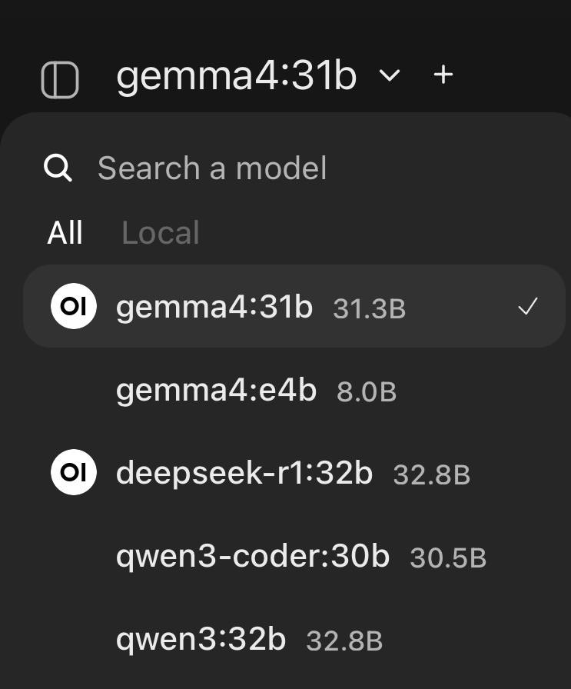Switch to the All models tab
Viewport: 571px width, 689px height.
pos(65,233)
